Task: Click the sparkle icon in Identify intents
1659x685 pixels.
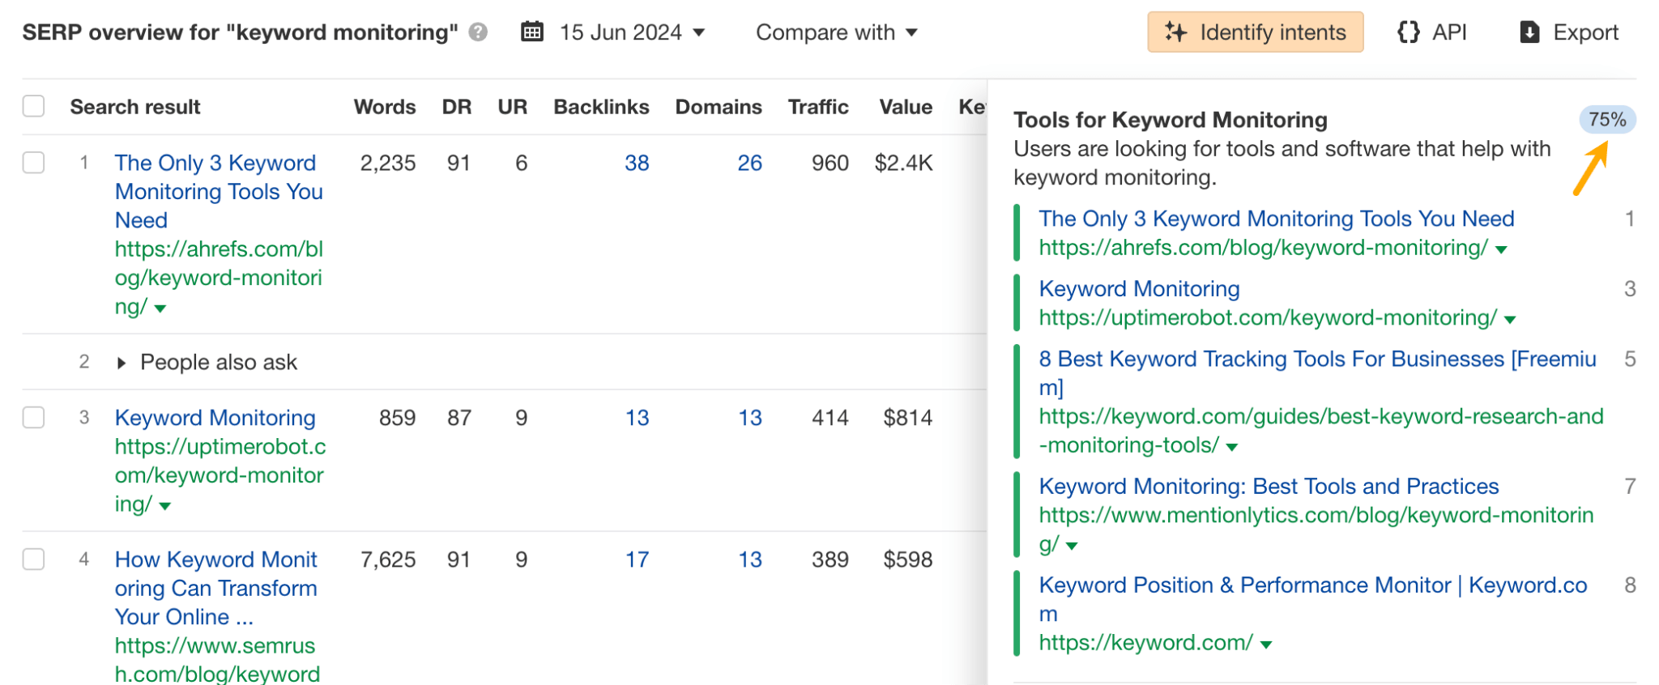Action: pos(1175,32)
